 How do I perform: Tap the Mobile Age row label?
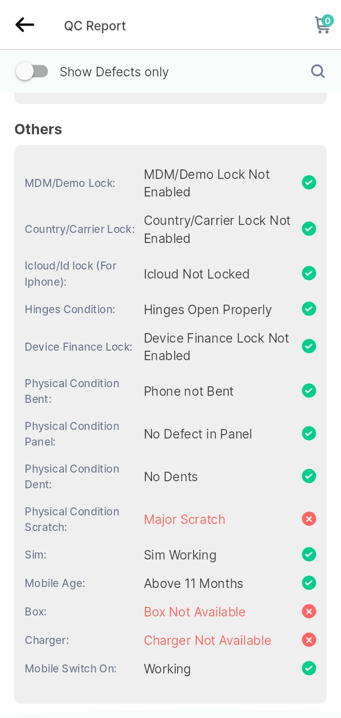click(55, 583)
